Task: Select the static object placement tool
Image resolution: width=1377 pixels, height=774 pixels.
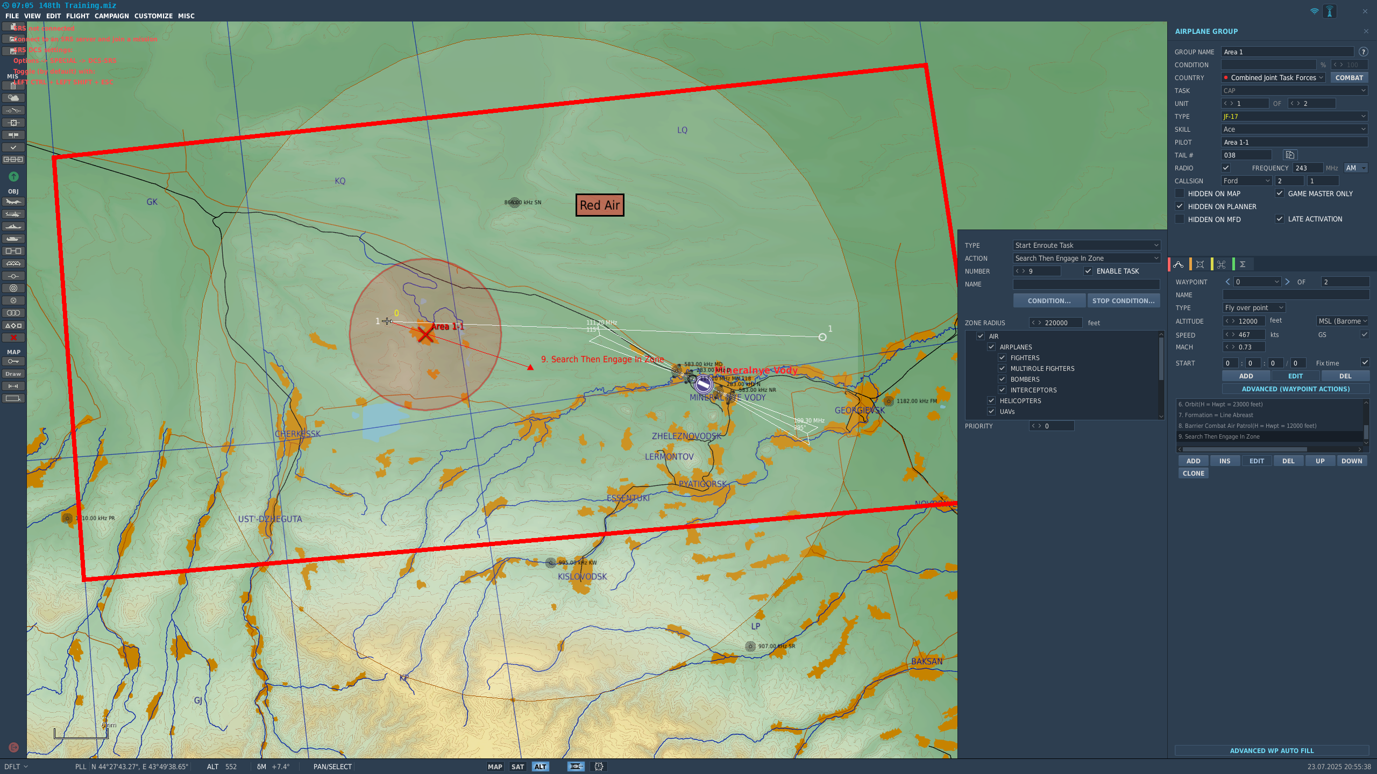Action: pyautogui.click(x=13, y=251)
